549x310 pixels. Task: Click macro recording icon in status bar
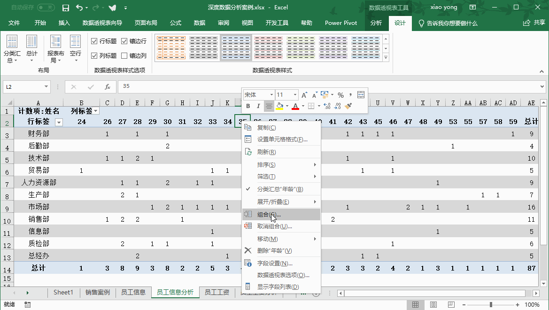(x=27, y=305)
